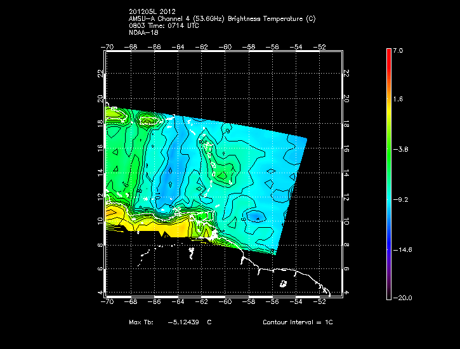Click '12' on the right latitude axis

click(x=346, y=197)
